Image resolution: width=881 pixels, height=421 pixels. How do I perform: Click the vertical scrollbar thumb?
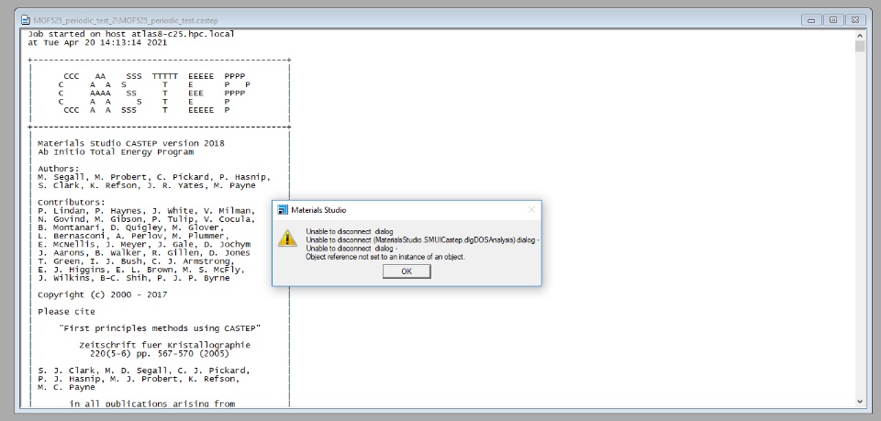pos(860,46)
